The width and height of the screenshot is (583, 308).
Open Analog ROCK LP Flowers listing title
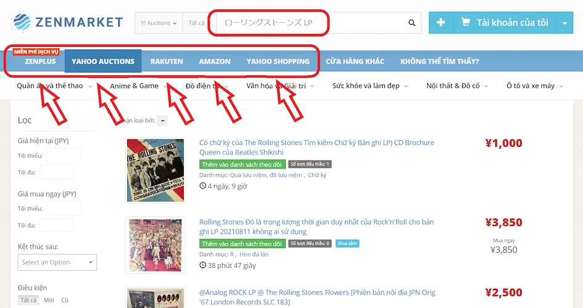point(317,298)
